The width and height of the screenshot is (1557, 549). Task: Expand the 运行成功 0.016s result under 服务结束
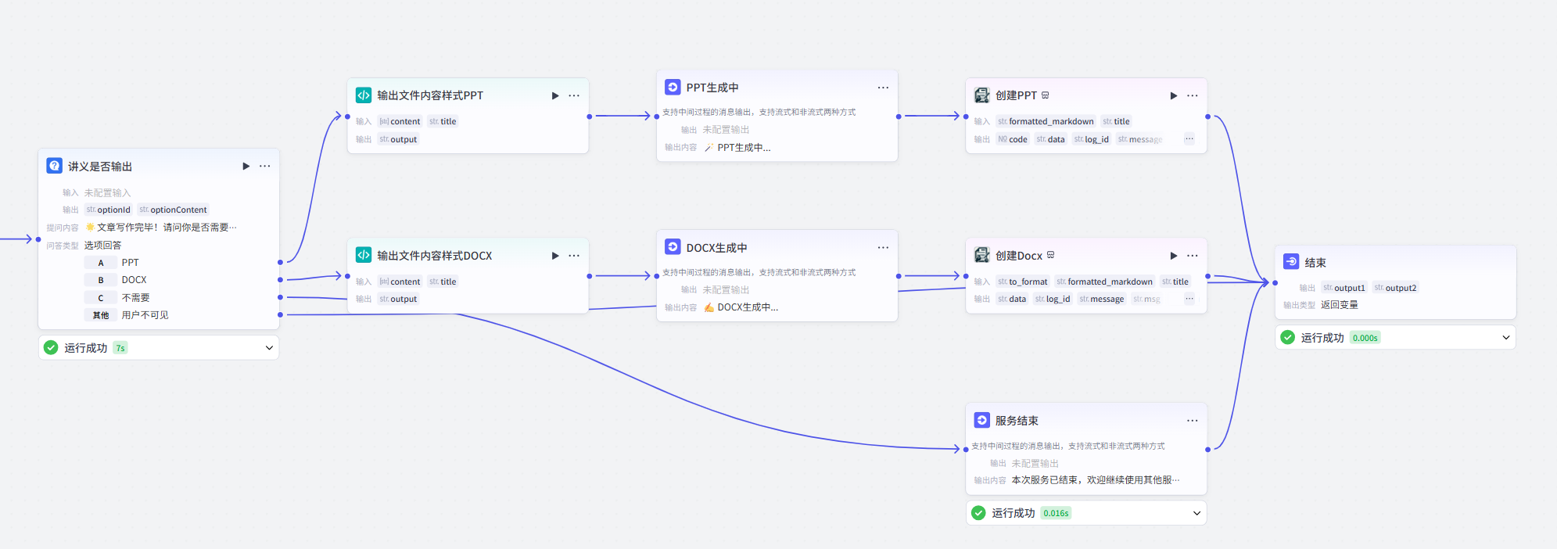tap(1196, 513)
